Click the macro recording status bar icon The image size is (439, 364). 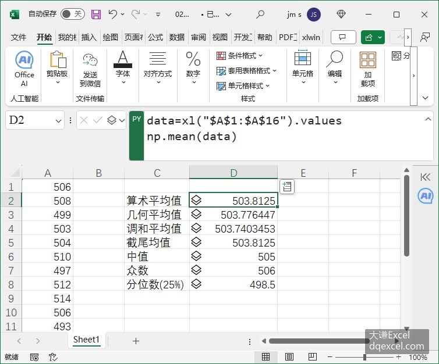click(x=34, y=357)
